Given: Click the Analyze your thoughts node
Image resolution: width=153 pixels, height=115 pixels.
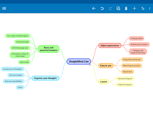Looking at the screenshot, I should click(x=13, y=69).
